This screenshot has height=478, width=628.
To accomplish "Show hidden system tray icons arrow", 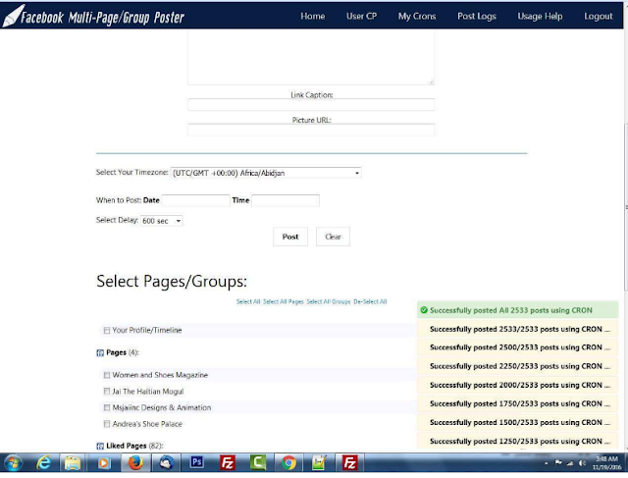I will coord(547,463).
